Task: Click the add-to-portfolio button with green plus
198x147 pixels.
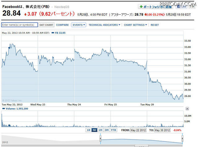Action: pyautogui.click(x=155, y=7)
